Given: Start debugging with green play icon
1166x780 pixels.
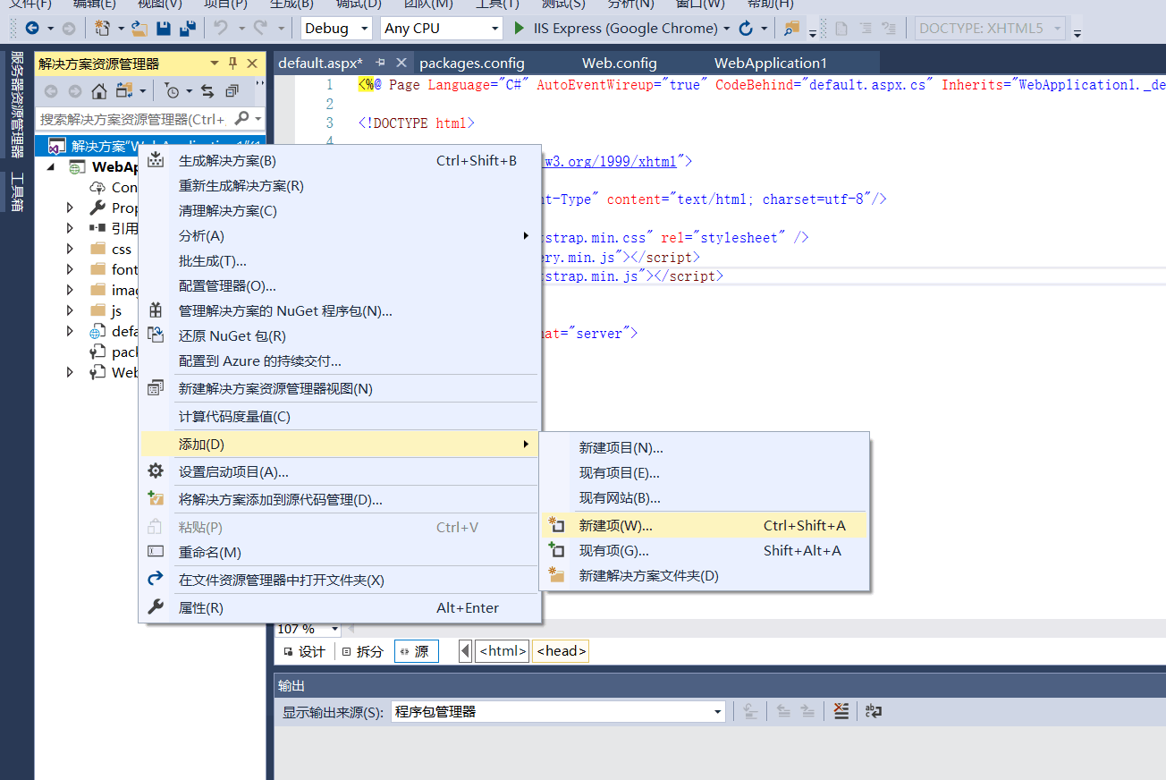Looking at the screenshot, I should 520,29.
